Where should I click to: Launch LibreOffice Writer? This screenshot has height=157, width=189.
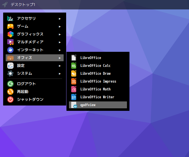(x=98, y=97)
